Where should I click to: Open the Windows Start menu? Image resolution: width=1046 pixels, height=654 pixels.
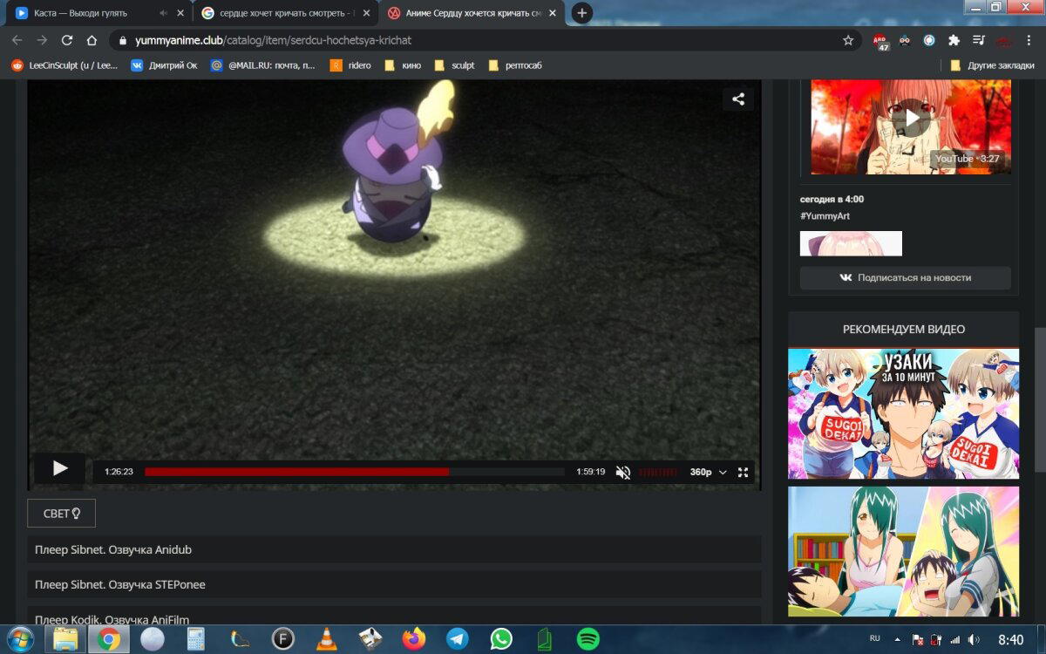click(19, 639)
